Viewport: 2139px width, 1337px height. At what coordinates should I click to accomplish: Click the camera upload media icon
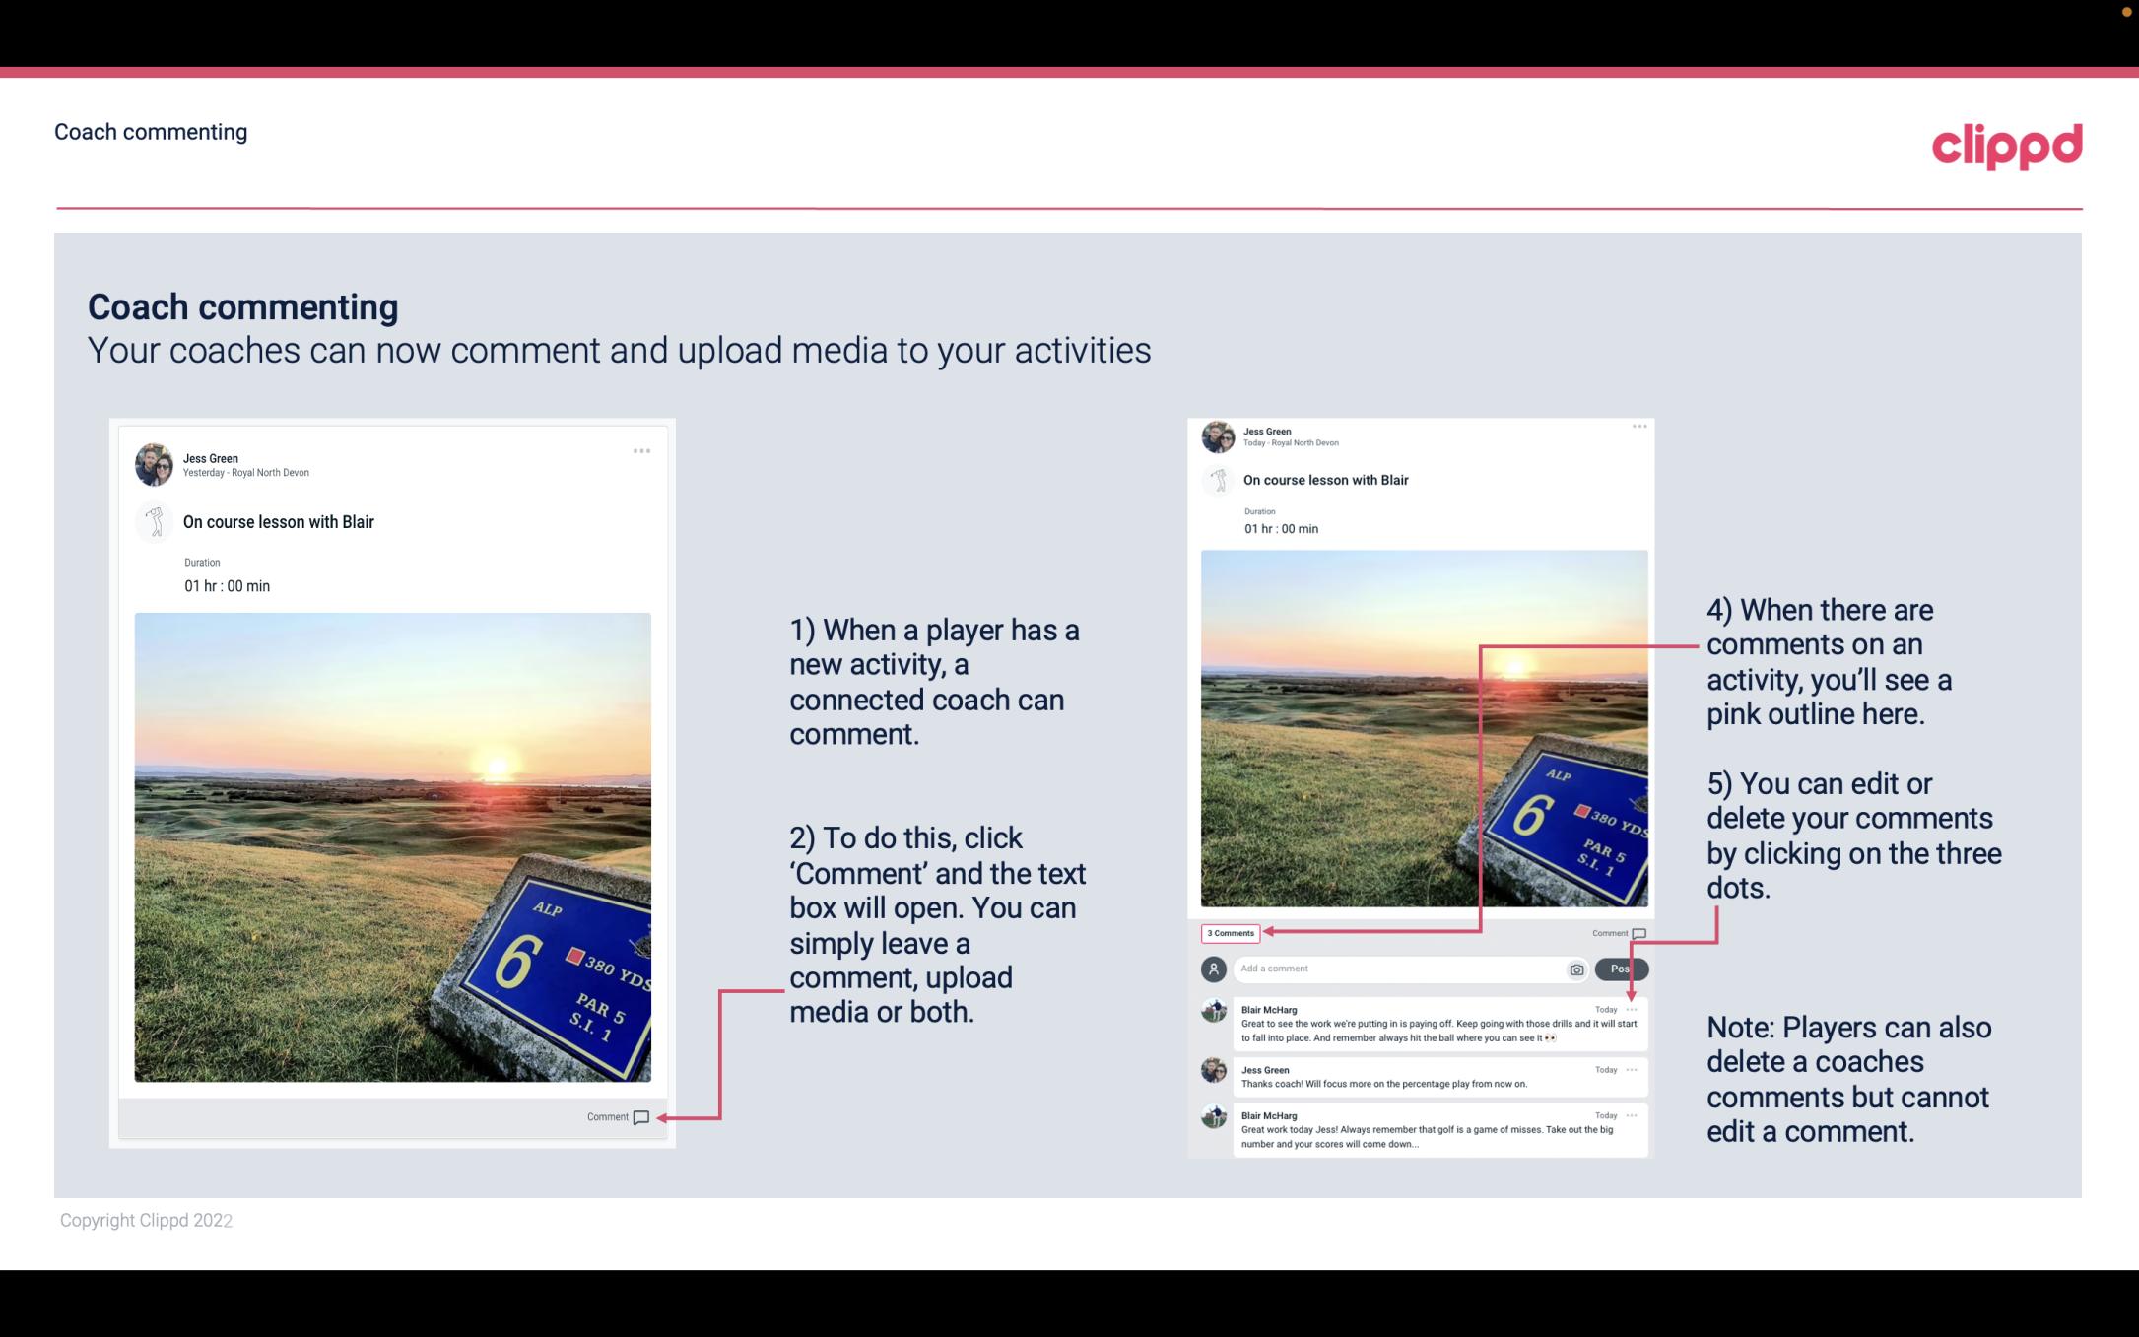(1576, 969)
